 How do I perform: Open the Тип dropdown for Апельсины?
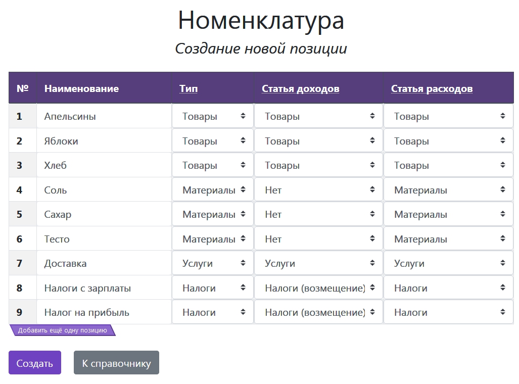(213, 116)
